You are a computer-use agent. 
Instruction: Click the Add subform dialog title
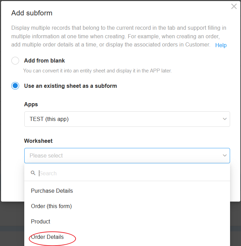click(x=32, y=13)
